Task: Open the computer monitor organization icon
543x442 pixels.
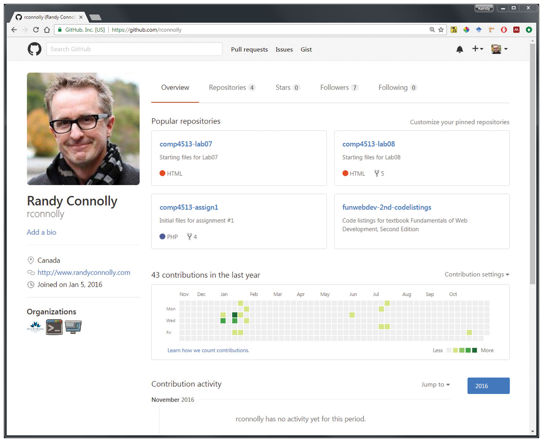Action: pyautogui.click(x=73, y=326)
